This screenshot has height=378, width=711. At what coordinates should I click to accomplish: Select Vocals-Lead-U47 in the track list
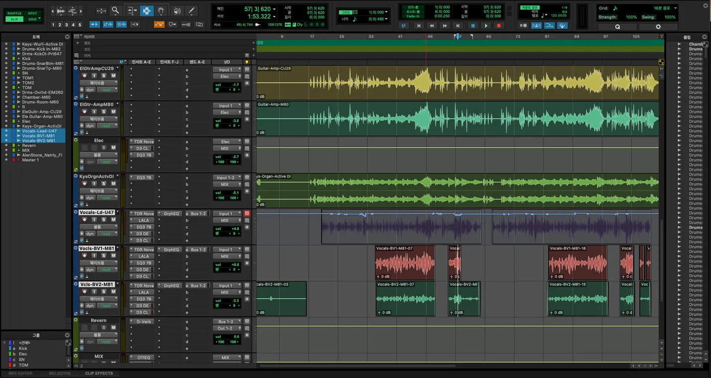(x=39, y=131)
